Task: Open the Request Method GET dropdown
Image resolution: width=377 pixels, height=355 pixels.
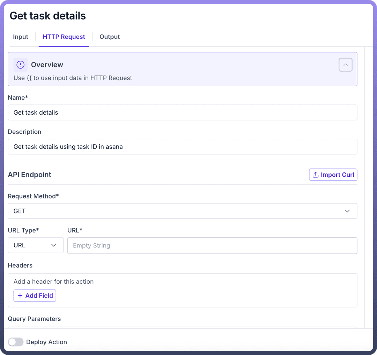Action: click(x=182, y=211)
